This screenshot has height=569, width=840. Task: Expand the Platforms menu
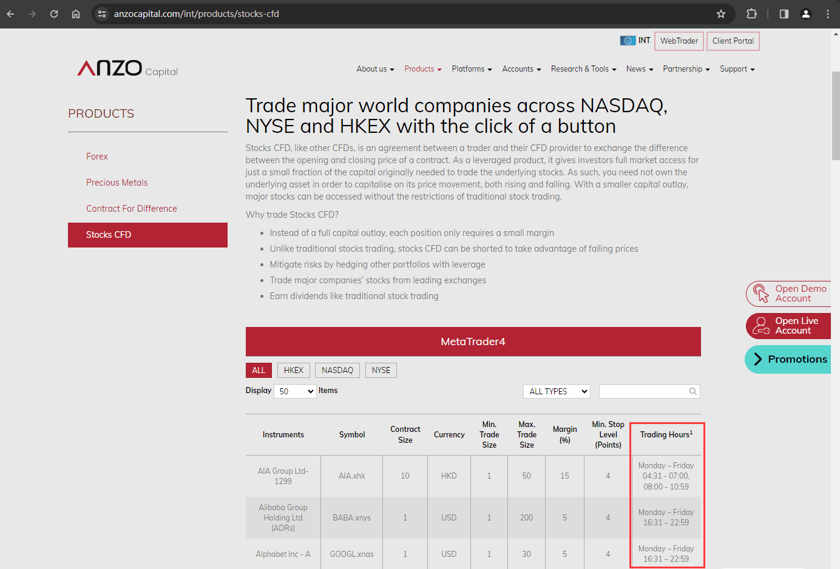[x=472, y=69]
